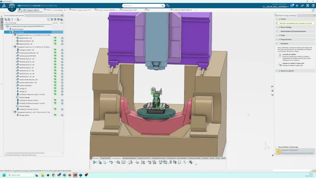The width and height of the screenshot is (316, 178).
Task: Click the Undo arrow icon
Action: click(x=111, y=162)
